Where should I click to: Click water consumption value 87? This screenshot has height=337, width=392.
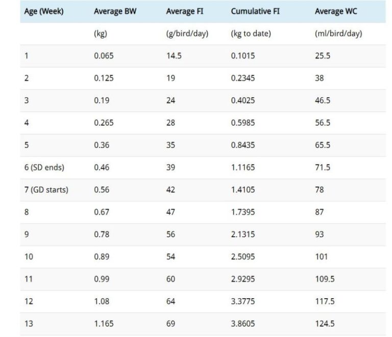[x=320, y=212]
